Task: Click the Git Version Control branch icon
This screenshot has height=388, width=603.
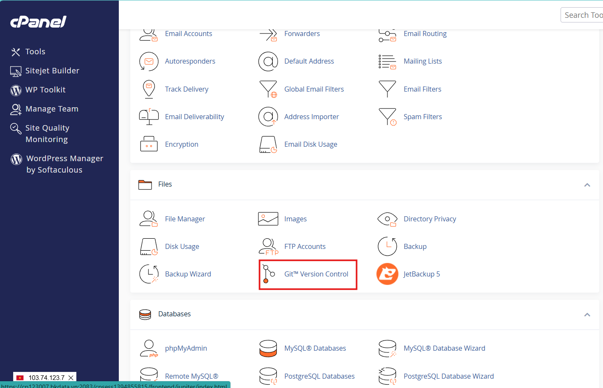Action: click(x=269, y=274)
